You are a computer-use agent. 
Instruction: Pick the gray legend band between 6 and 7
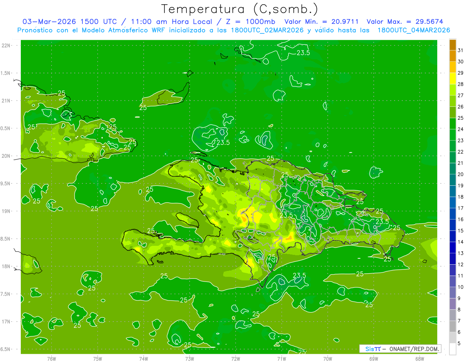[453, 327]
